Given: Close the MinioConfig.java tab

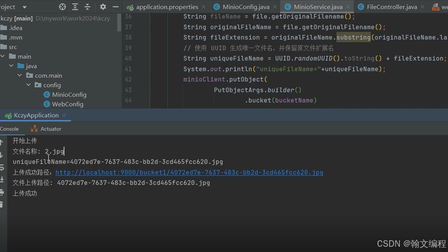Looking at the screenshot, I should pos(274,7).
